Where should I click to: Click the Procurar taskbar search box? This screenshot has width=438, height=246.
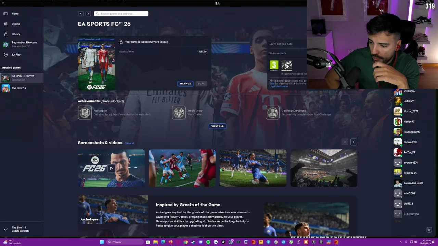coord(125,242)
